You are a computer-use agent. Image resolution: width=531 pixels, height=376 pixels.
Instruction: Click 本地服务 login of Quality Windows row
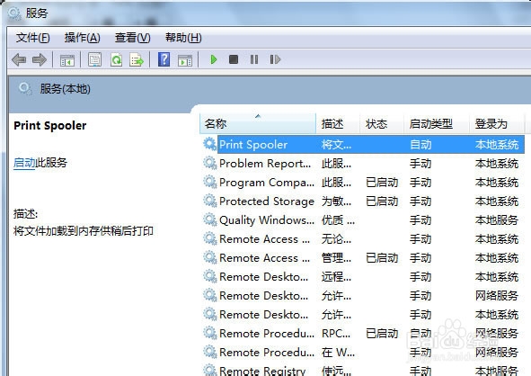pyautogui.click(x=497, y=220)
